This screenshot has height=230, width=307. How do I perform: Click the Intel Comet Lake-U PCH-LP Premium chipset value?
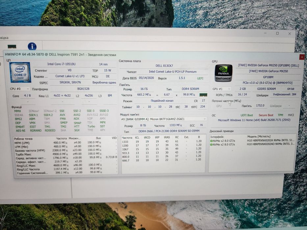(x=173, y=72)
